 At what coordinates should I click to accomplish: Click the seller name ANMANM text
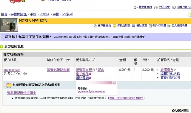(x=20, y=74)
